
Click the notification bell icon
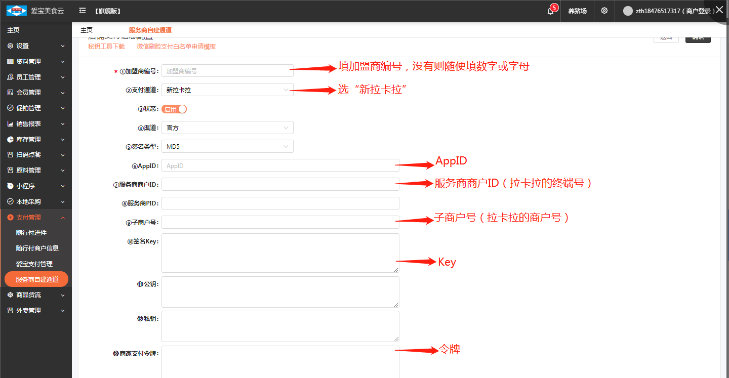pos(551,11)
